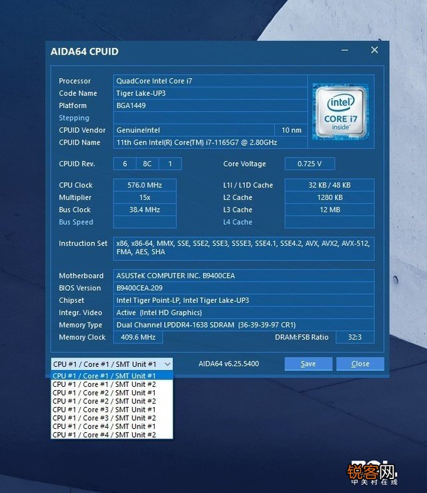Click the DRAM:FSB Ratio value 32:3
The width and height of the screenshot is (427, 493).
[x=355, y=337]
